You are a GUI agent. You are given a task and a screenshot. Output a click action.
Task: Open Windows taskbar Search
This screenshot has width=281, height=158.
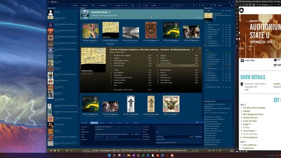point(114,155)
